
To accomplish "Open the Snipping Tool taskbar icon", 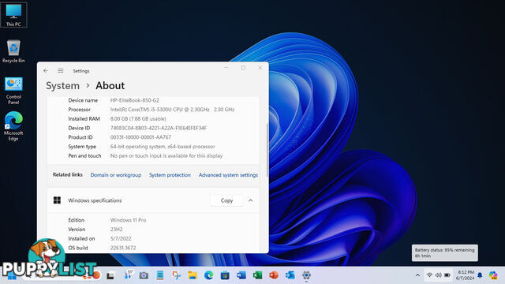I will point(176,275).
